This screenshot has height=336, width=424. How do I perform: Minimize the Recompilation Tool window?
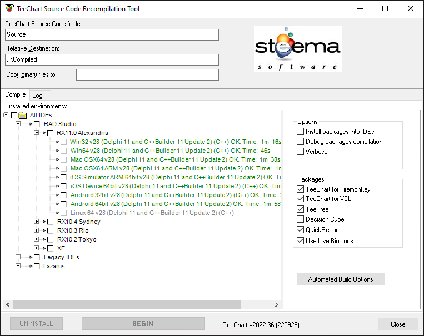(360, 8)
